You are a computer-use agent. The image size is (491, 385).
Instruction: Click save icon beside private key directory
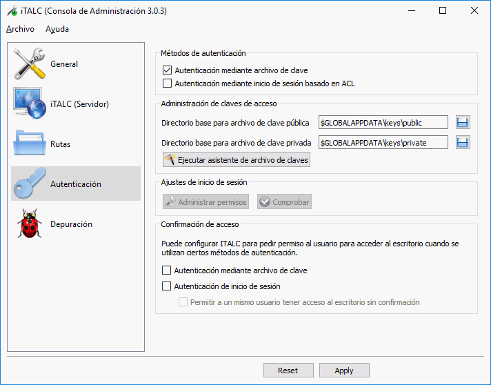pos(463,143)
